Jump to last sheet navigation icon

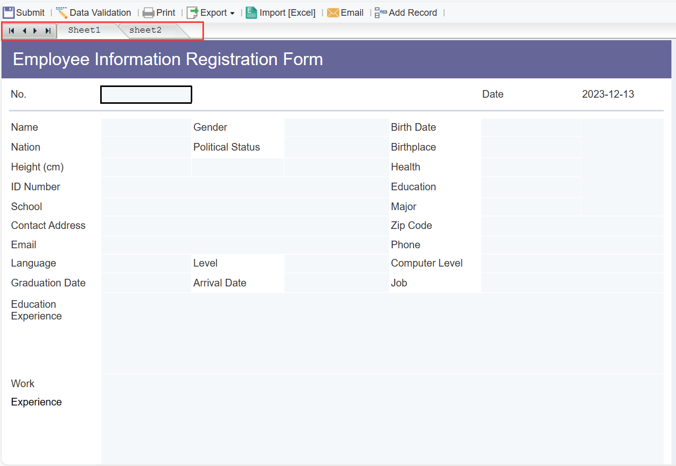point(47,31)
